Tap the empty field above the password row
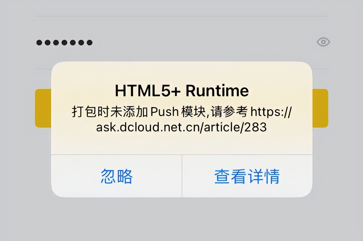This screenshot has width=363, height=241. pos(181,8)
